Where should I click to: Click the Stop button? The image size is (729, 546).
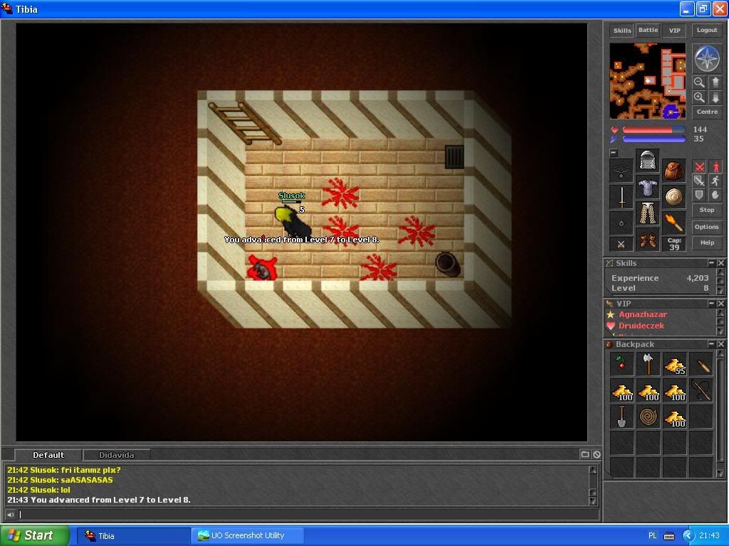click(707, 210)
